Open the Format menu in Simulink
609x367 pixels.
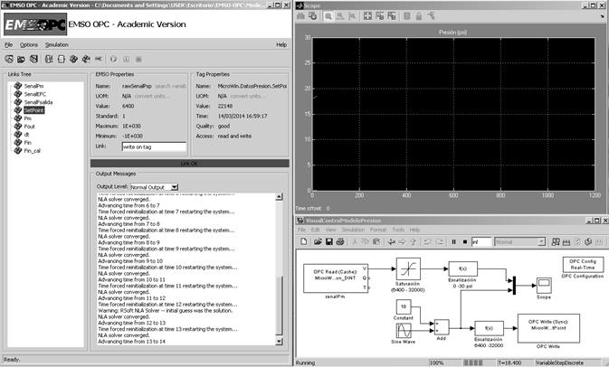(375, 230)
